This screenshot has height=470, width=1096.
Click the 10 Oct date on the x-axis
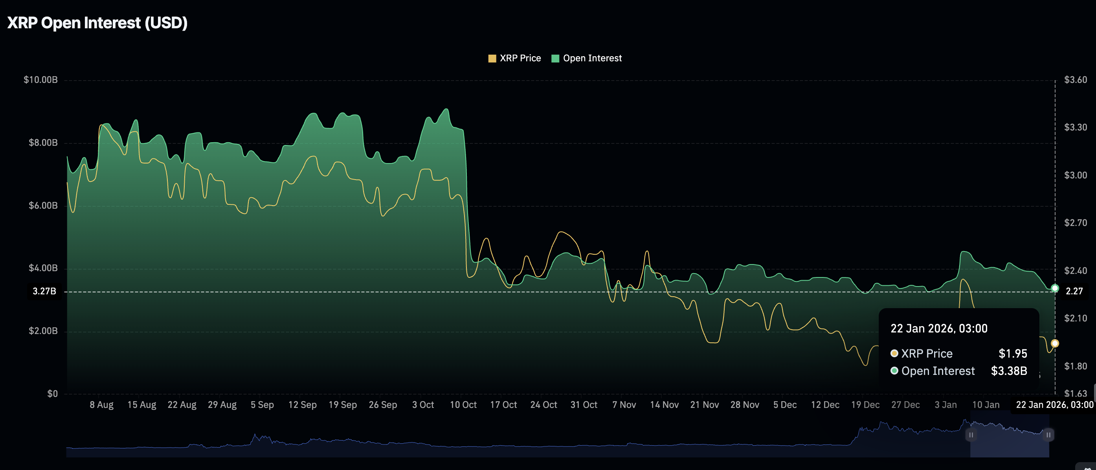(463, 405)
